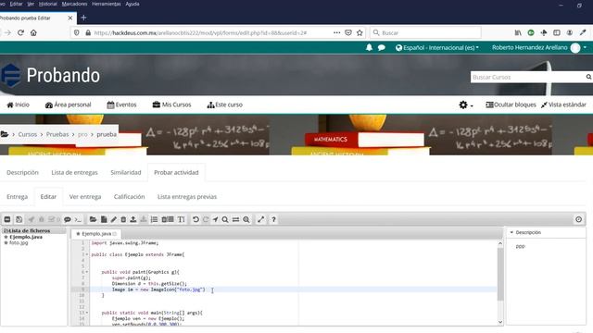
Task: Select the Ejemplo.java editor file tab
Action: 96,234
